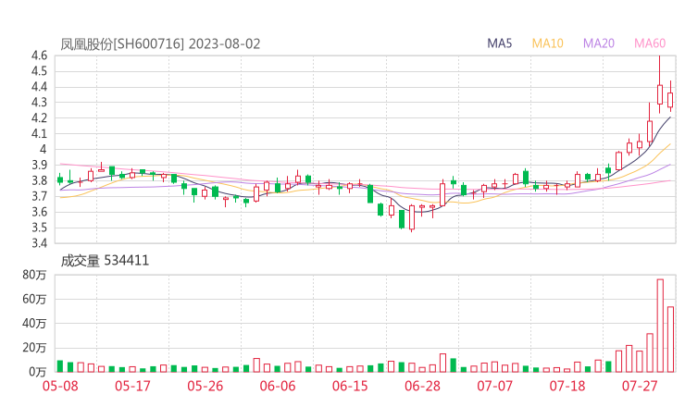Click the 60万 volume axis label
Viewport: 685px width, 407px height.
(x=34, y=299)
